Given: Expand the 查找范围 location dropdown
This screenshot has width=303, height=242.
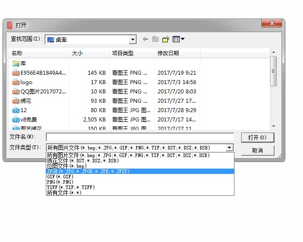Looking at the screenshot, I should click(x=133, y=40).
